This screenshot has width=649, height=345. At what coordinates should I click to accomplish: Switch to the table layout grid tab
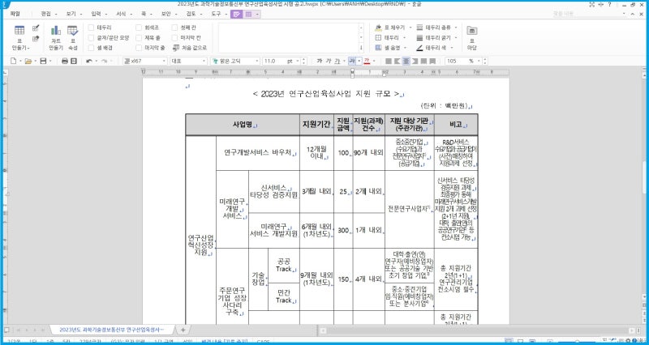[248, 14]
